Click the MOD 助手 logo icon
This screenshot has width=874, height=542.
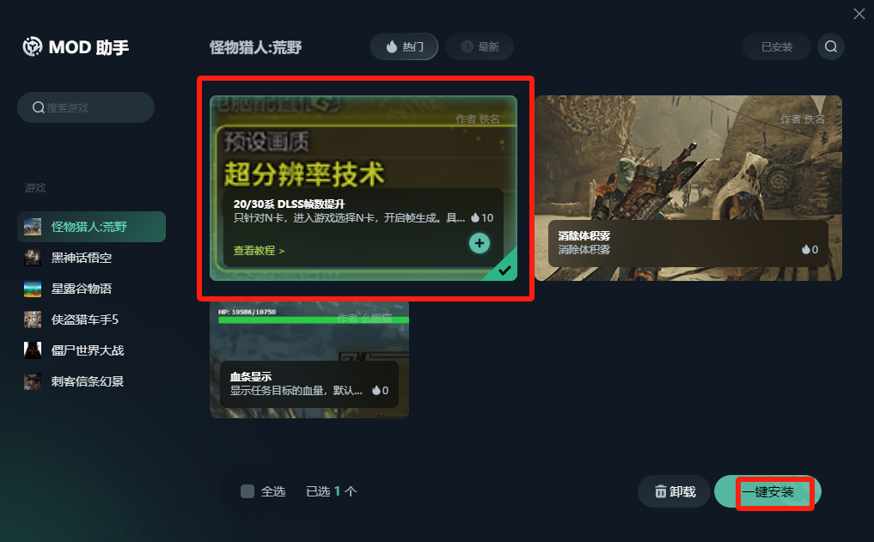pyautogui.click(x=33, y=46)
